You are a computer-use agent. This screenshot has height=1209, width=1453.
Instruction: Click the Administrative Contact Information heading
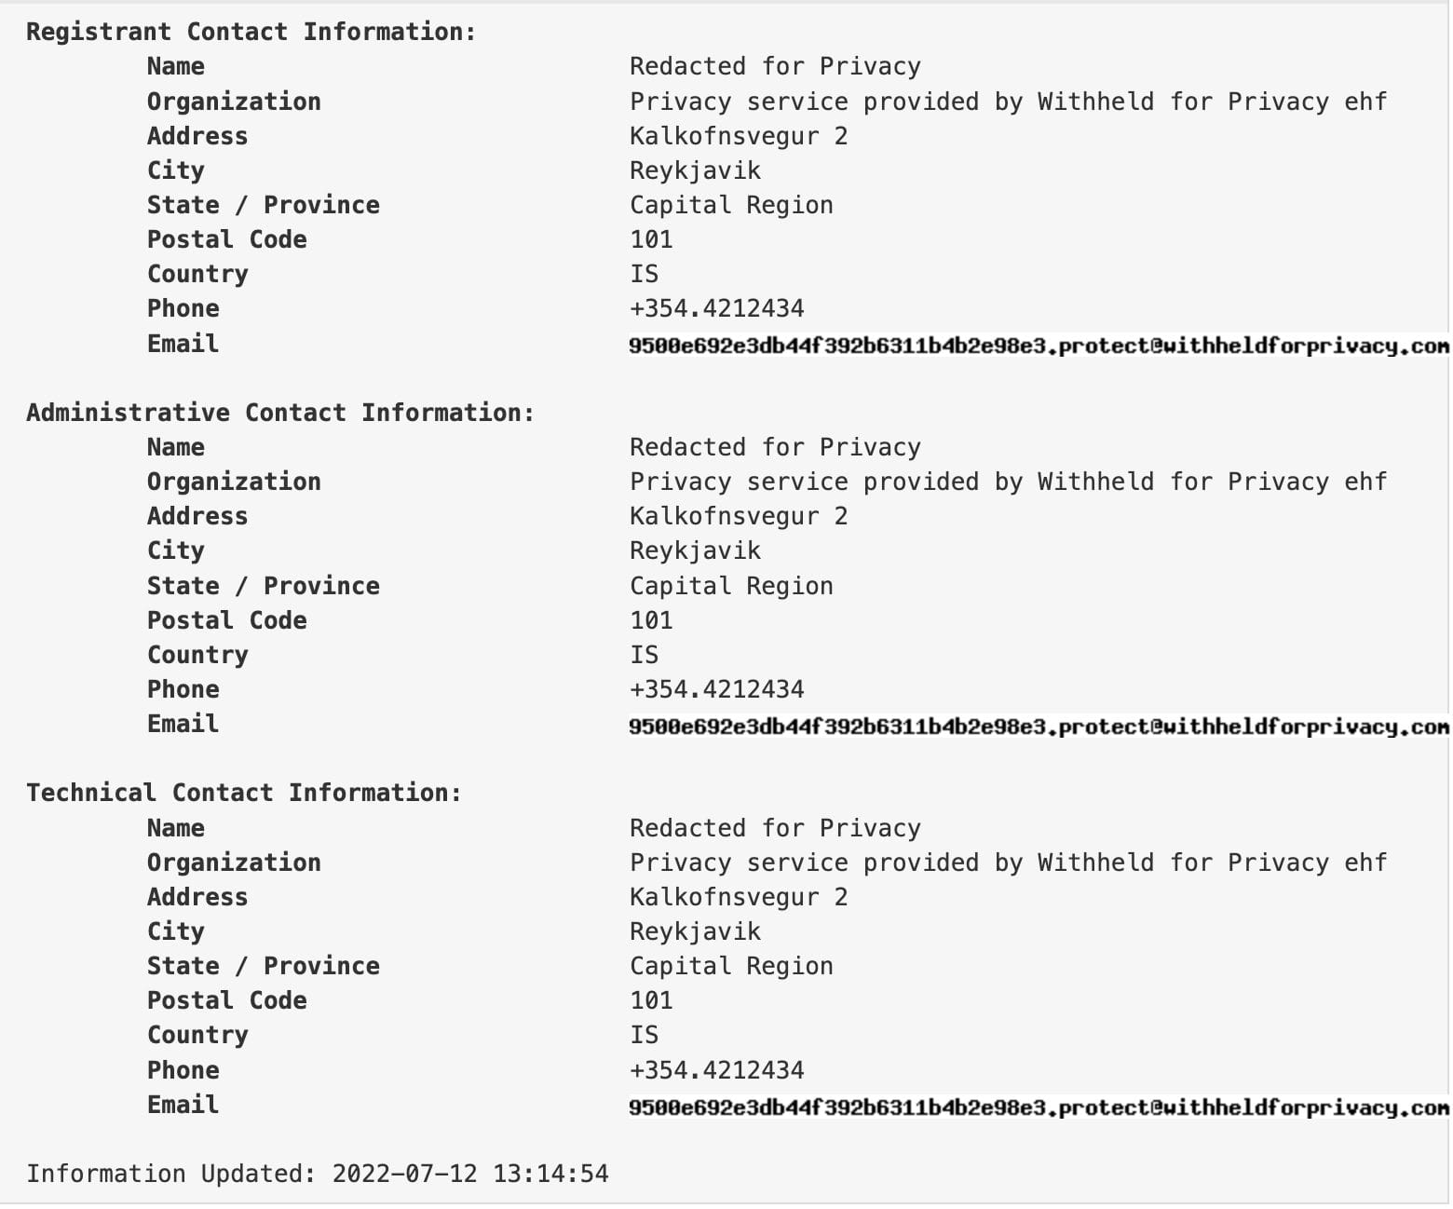(x=280, y=413)
